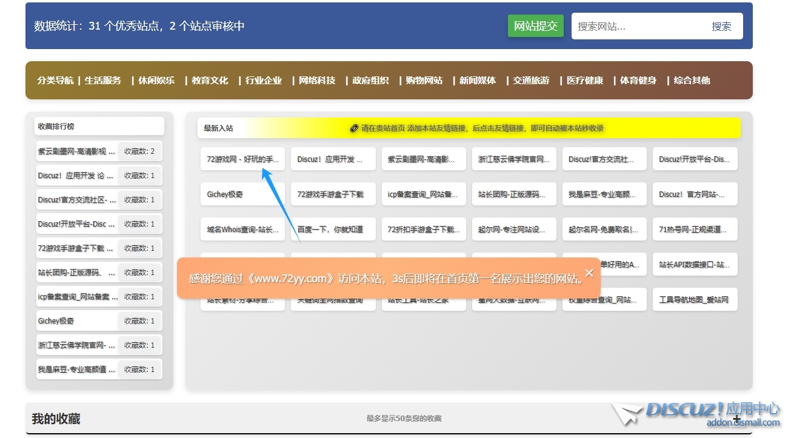
Task: Click the 网站提交 green button
Action: (535, 26)
